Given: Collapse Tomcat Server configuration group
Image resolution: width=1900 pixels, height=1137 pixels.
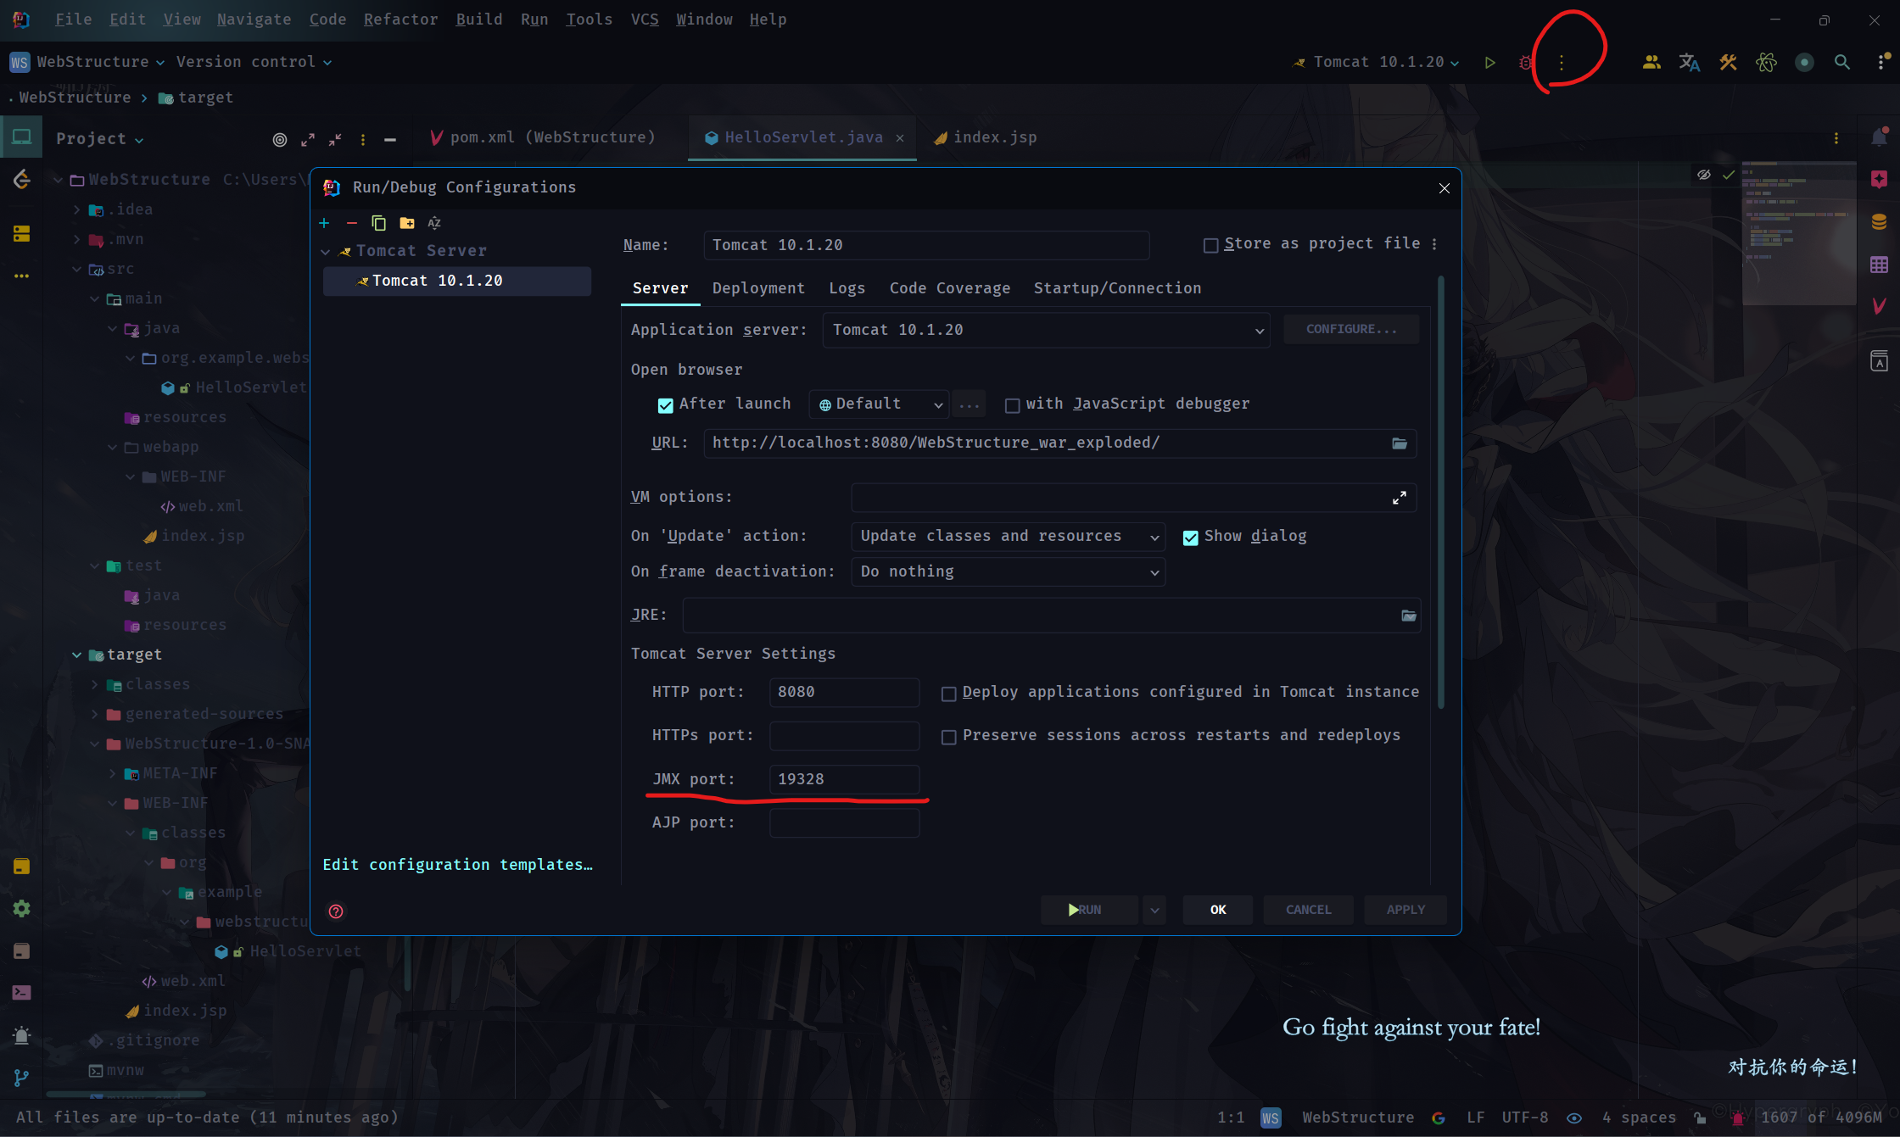Looking at the screenshot, I should tap(325, 252).
